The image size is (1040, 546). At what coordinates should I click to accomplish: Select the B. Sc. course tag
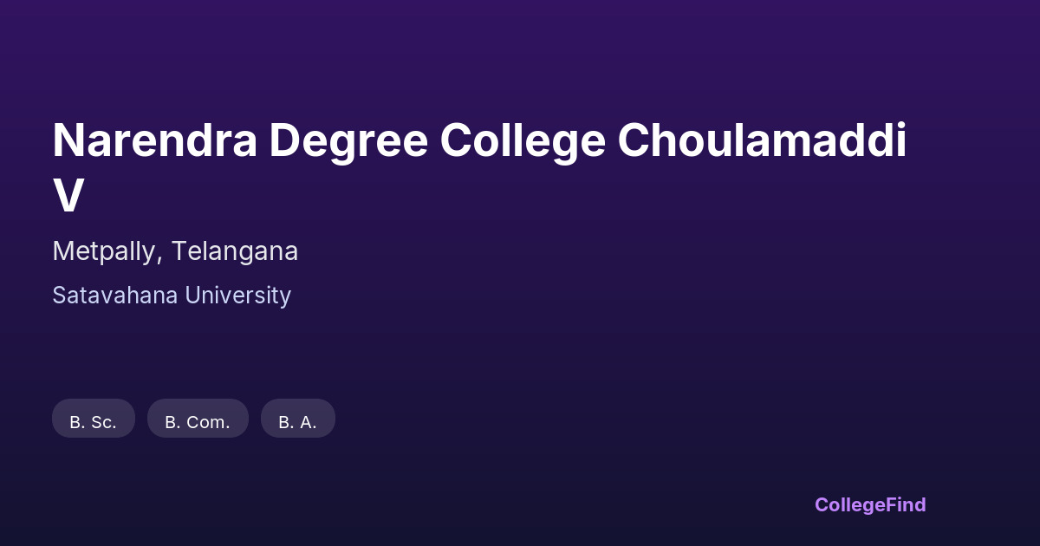click(94, 422)
